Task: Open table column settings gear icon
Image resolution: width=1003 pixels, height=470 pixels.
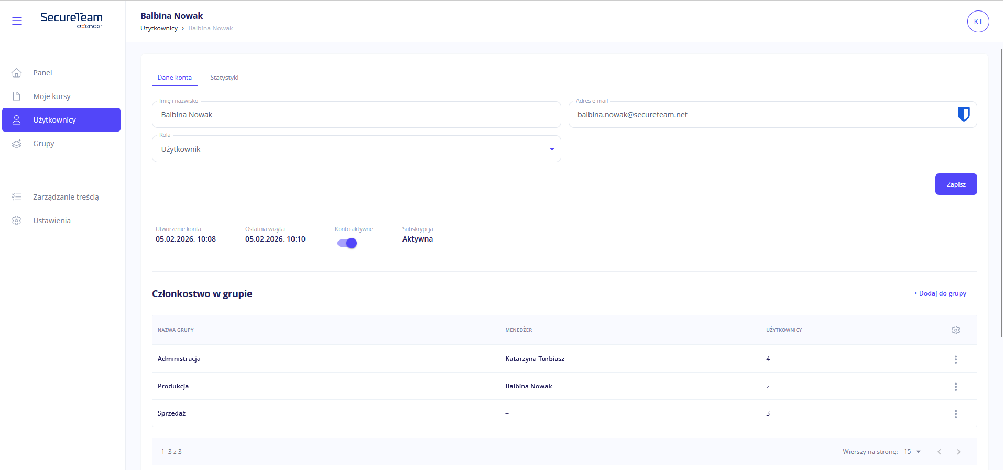Action: click(x=955, y=330)
